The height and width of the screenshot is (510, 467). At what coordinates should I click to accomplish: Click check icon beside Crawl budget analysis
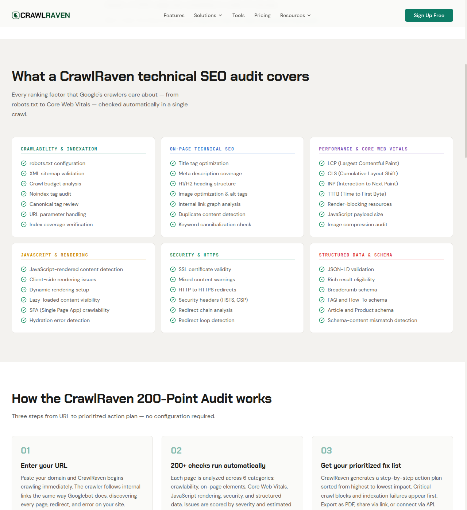[24, 184]
